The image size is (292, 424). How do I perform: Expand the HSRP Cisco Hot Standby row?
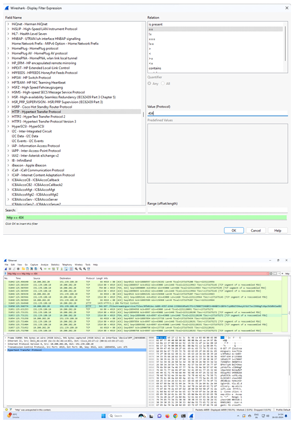click(8, 107)
